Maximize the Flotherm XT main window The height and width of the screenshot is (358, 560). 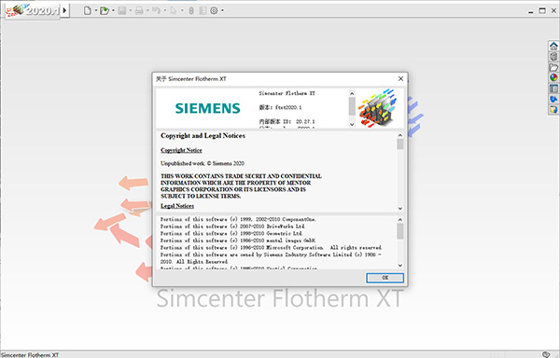542,10
